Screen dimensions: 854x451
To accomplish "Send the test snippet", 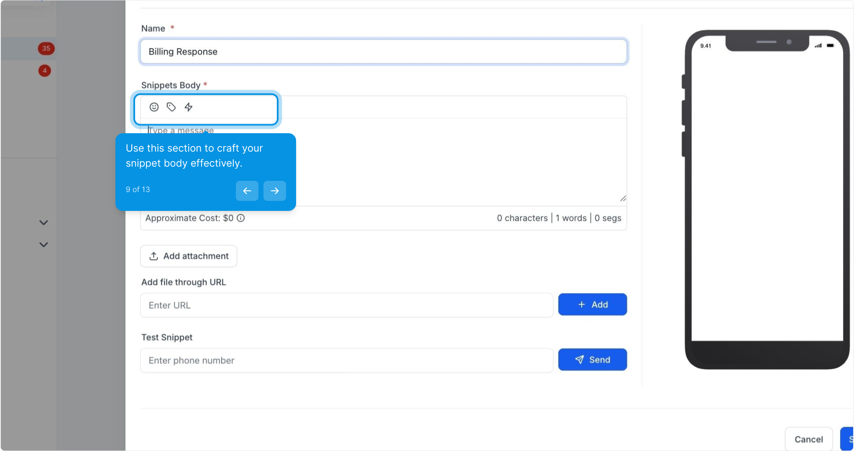I will coord(592,360).
